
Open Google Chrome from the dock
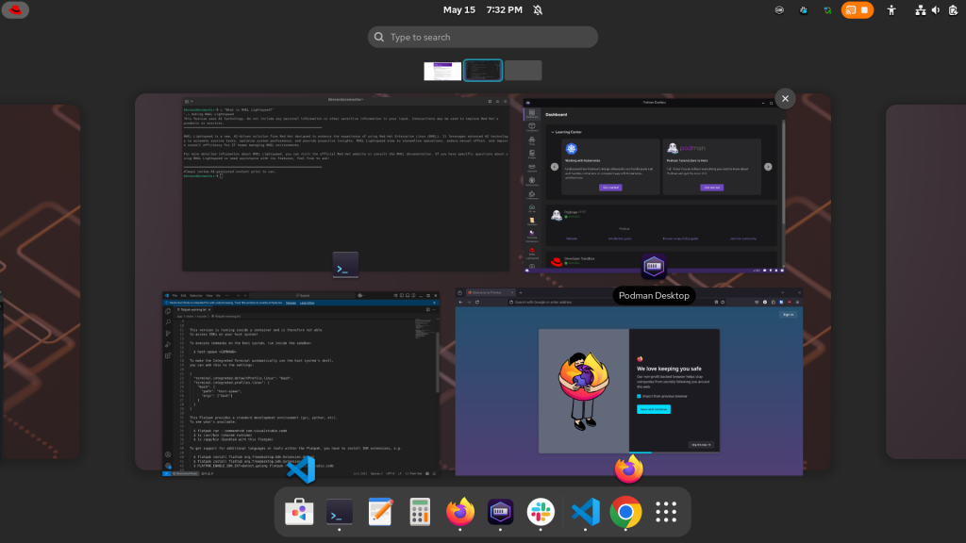pos(625,512)
